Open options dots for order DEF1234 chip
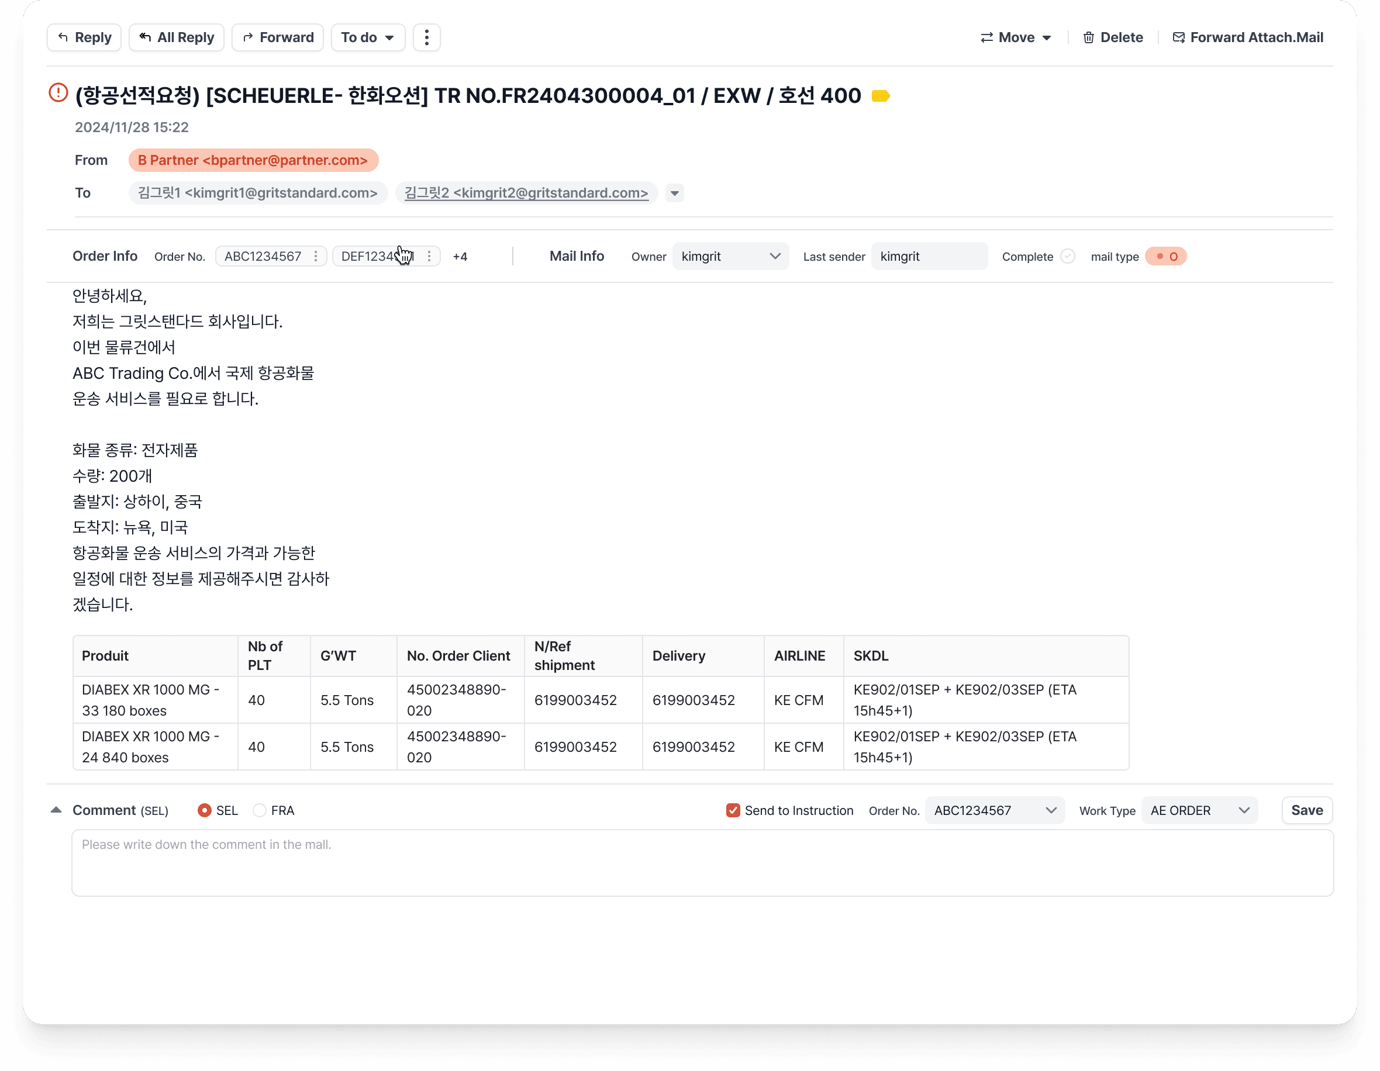 (429, 257)
